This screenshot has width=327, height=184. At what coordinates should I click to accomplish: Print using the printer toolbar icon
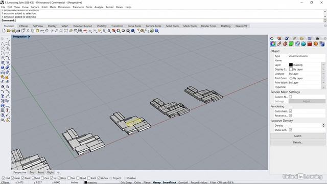point(18,31)
